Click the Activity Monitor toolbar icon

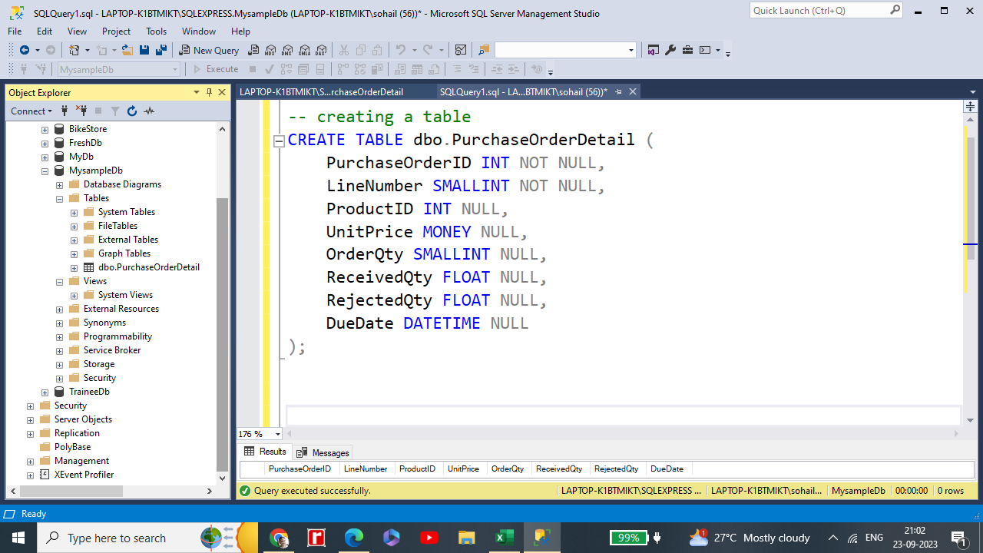coord(461,50)
